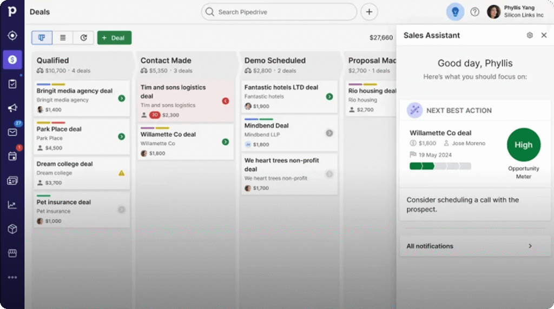Viewport: 554px width, 309px height.
Task: Click the $27,660 pipeline total
Action: point(381,38)
